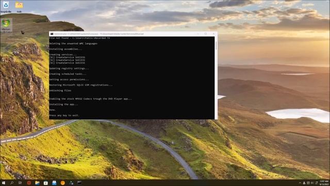Open the Windows Start menu
The height and width of the screenshot is (186, 330).
click(4, 183)
